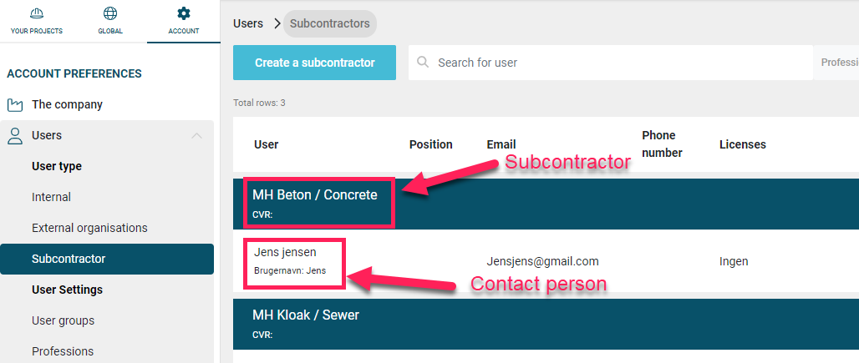Collapse the Users section chevron

[x=196, y=135]
